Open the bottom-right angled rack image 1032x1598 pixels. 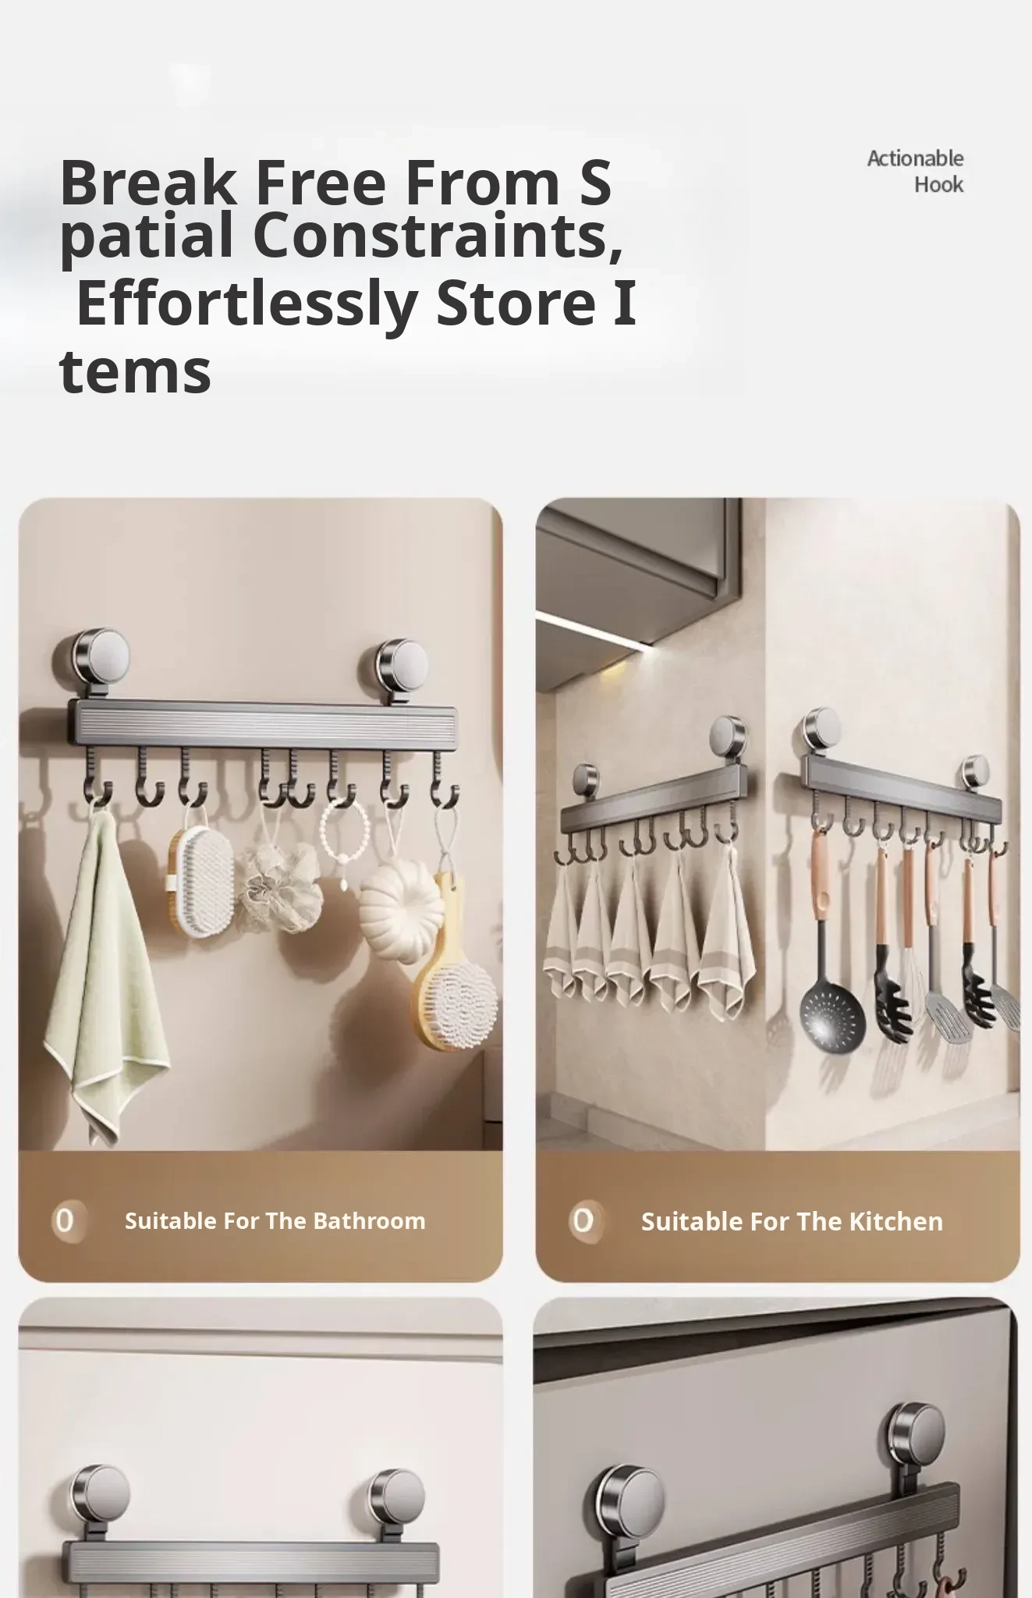(x=778, y=1447)
